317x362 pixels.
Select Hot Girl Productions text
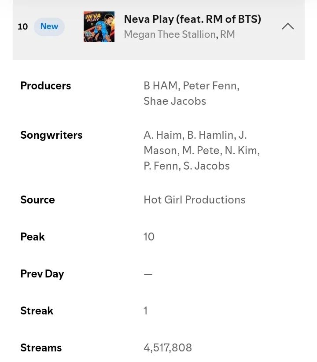[x=195, y=199]
